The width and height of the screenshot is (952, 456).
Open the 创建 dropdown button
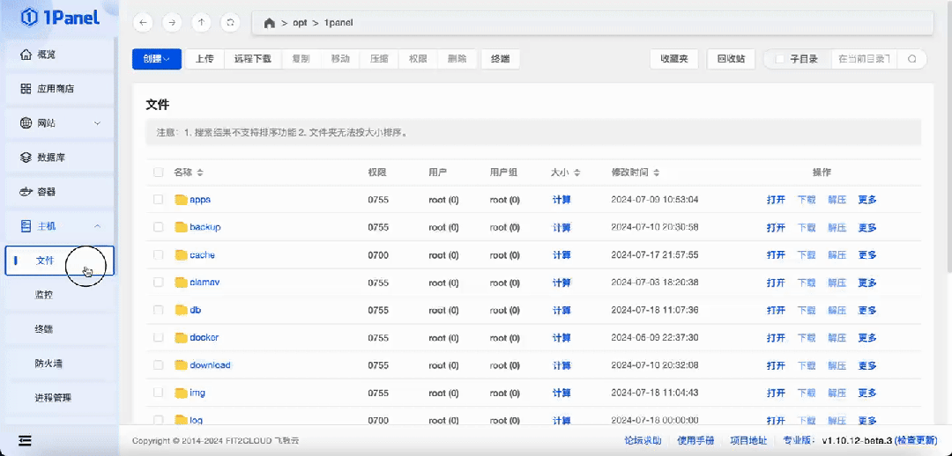point(157,60)
